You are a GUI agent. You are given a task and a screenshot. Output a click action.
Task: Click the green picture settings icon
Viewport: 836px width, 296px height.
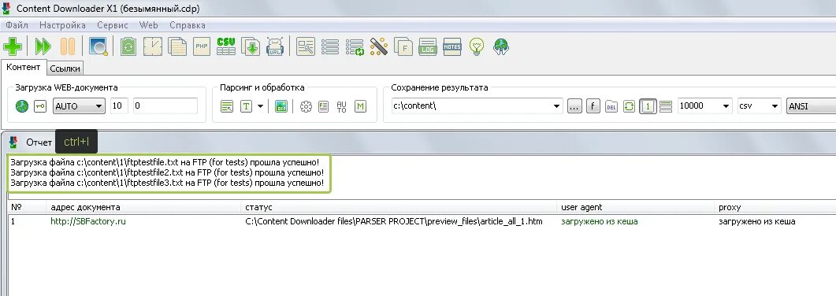coord(281,106)
